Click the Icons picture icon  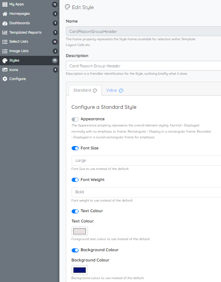5,70
